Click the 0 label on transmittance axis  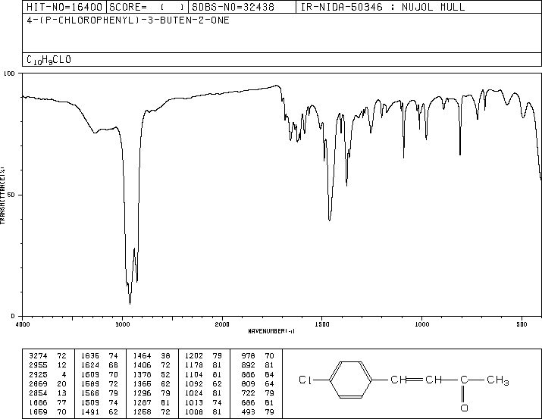coord(13,316)
